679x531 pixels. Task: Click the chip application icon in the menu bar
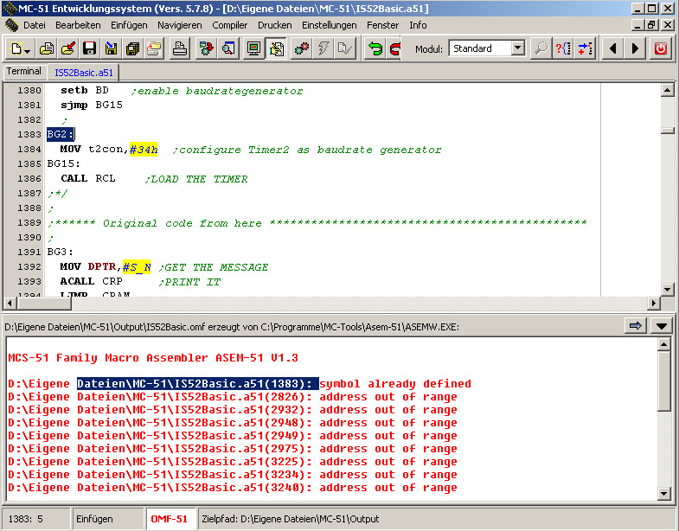click(x=12, y=25)
